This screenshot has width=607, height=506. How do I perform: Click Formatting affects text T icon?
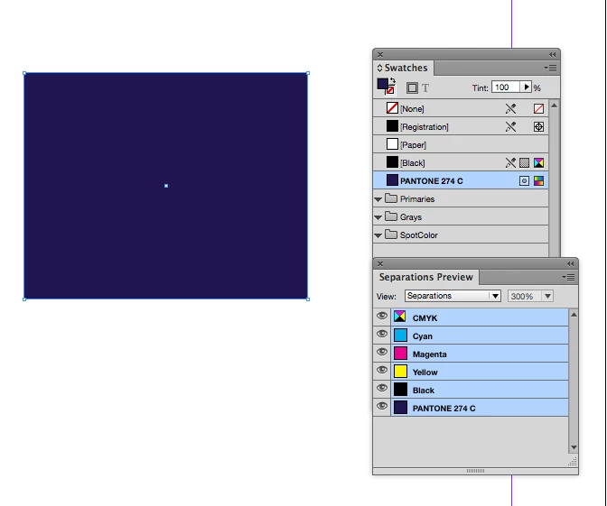pyautogui.click(x=425, y=88)
